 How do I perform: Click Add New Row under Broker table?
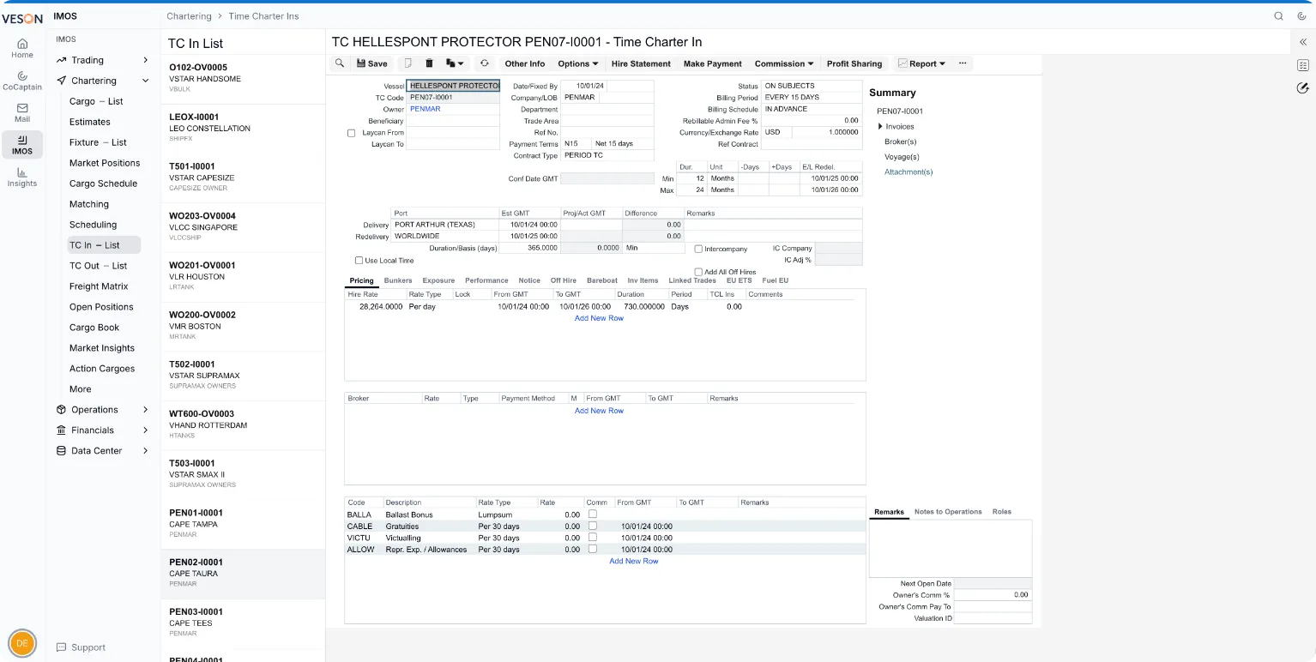coord(599,411)
